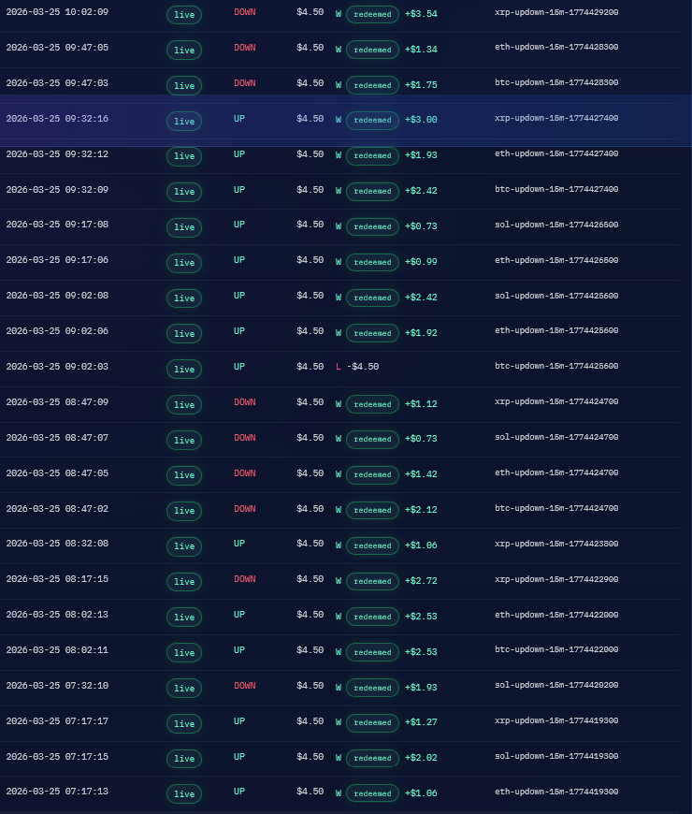The height and width of the screenshot is (814, 692).
Task: Click W win marker on the 08:17:15 row
Action: pyautogui.click(x=339, y=581)
